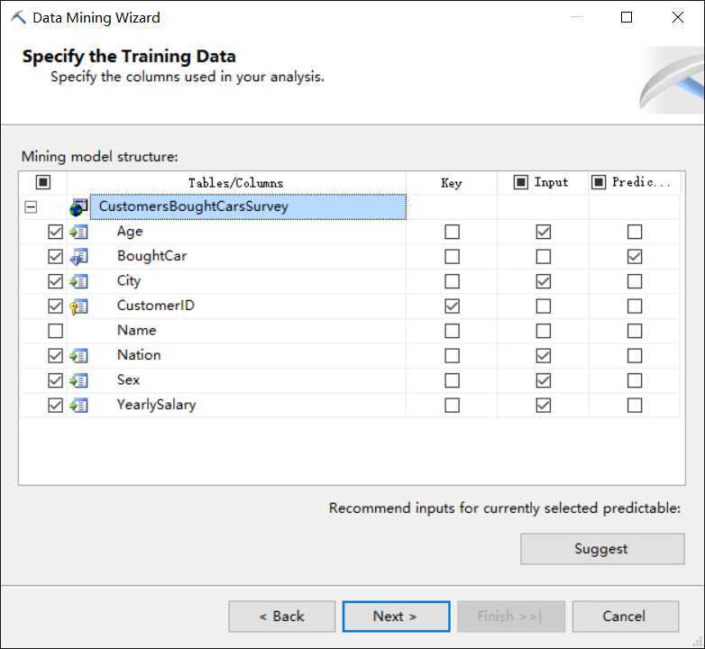
Task: Click the CustomersBoughtCarsSurvey table icon
Action: pos(79,207)
